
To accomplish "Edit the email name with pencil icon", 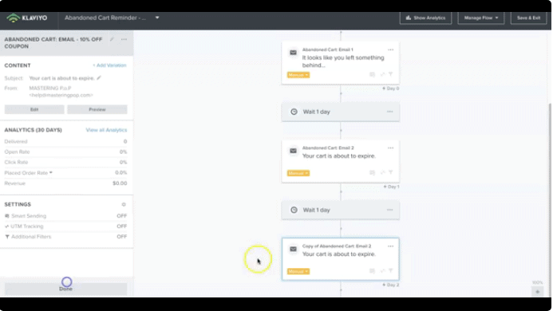I will pos(112,40).
